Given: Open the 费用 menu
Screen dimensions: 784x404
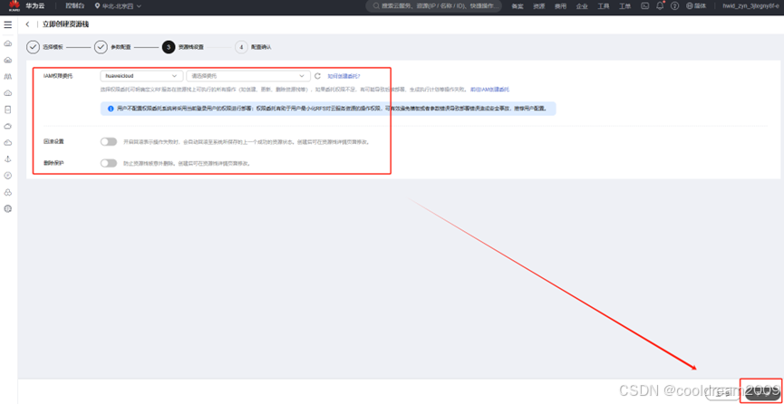Looking at the screenshot, I should coord(560,6).
